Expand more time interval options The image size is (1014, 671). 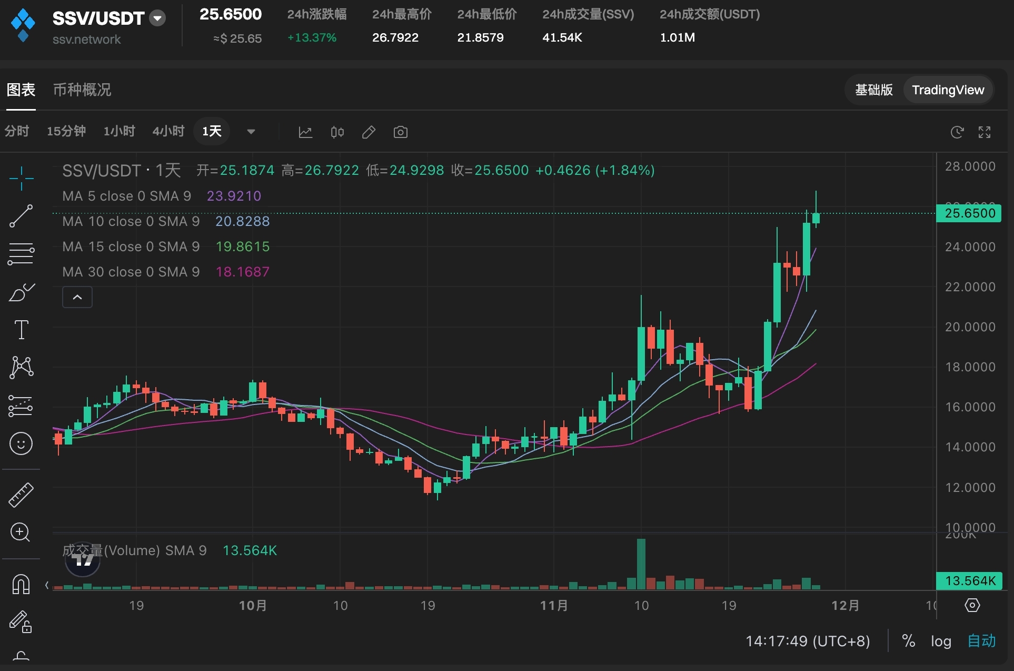[x=251, y=132]
